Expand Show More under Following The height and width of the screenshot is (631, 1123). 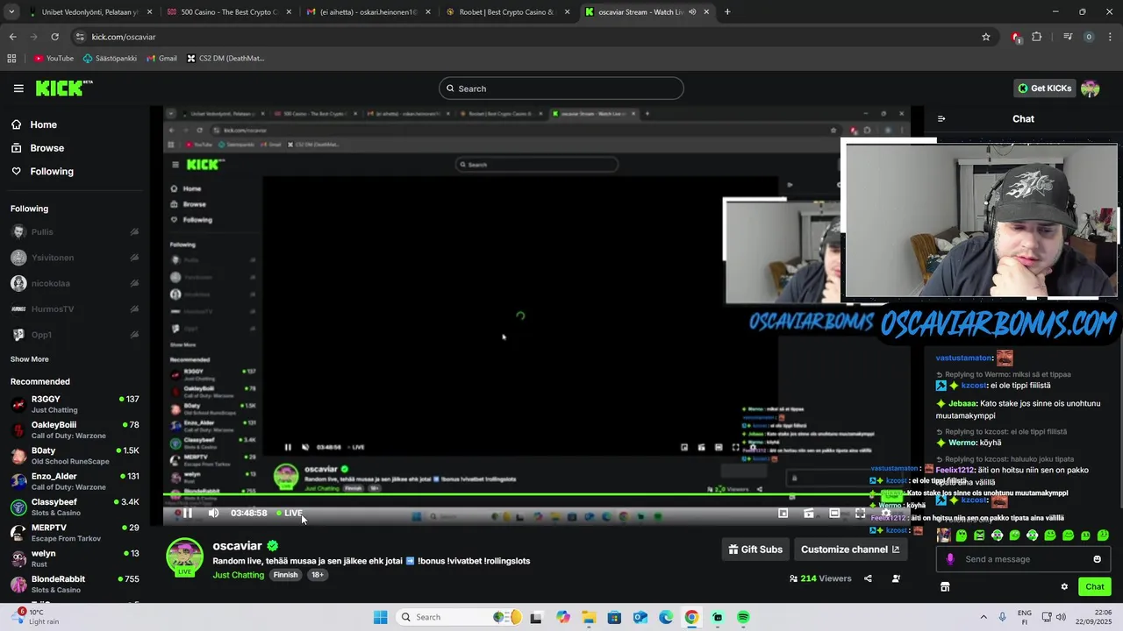pos(30,359)
